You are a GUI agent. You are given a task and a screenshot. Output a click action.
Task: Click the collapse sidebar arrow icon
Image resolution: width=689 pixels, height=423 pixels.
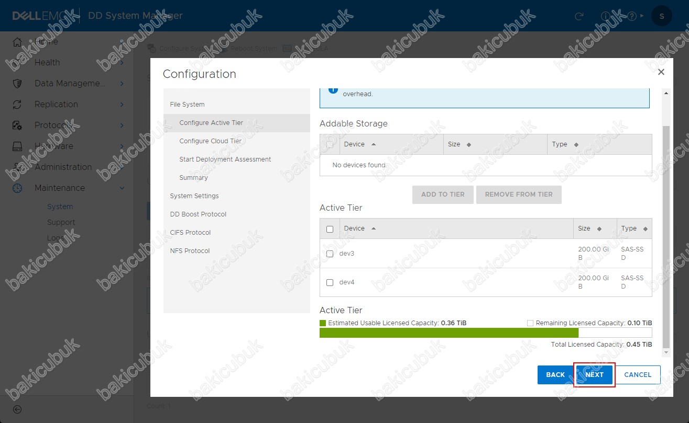click(17, 409)
